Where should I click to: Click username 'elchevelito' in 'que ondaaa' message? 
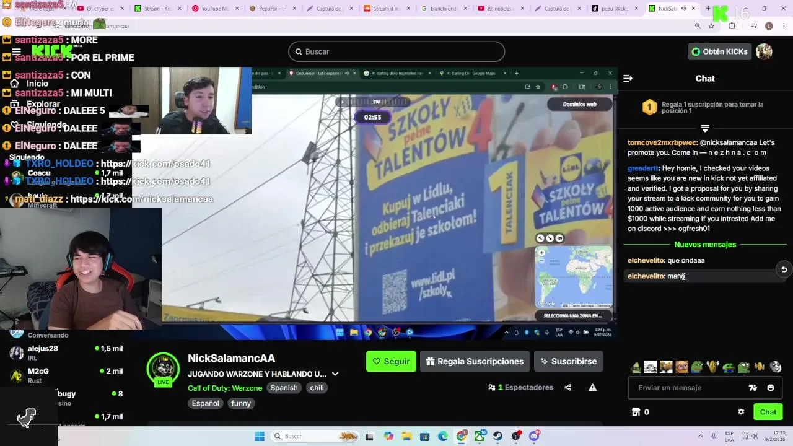(646, 260)
